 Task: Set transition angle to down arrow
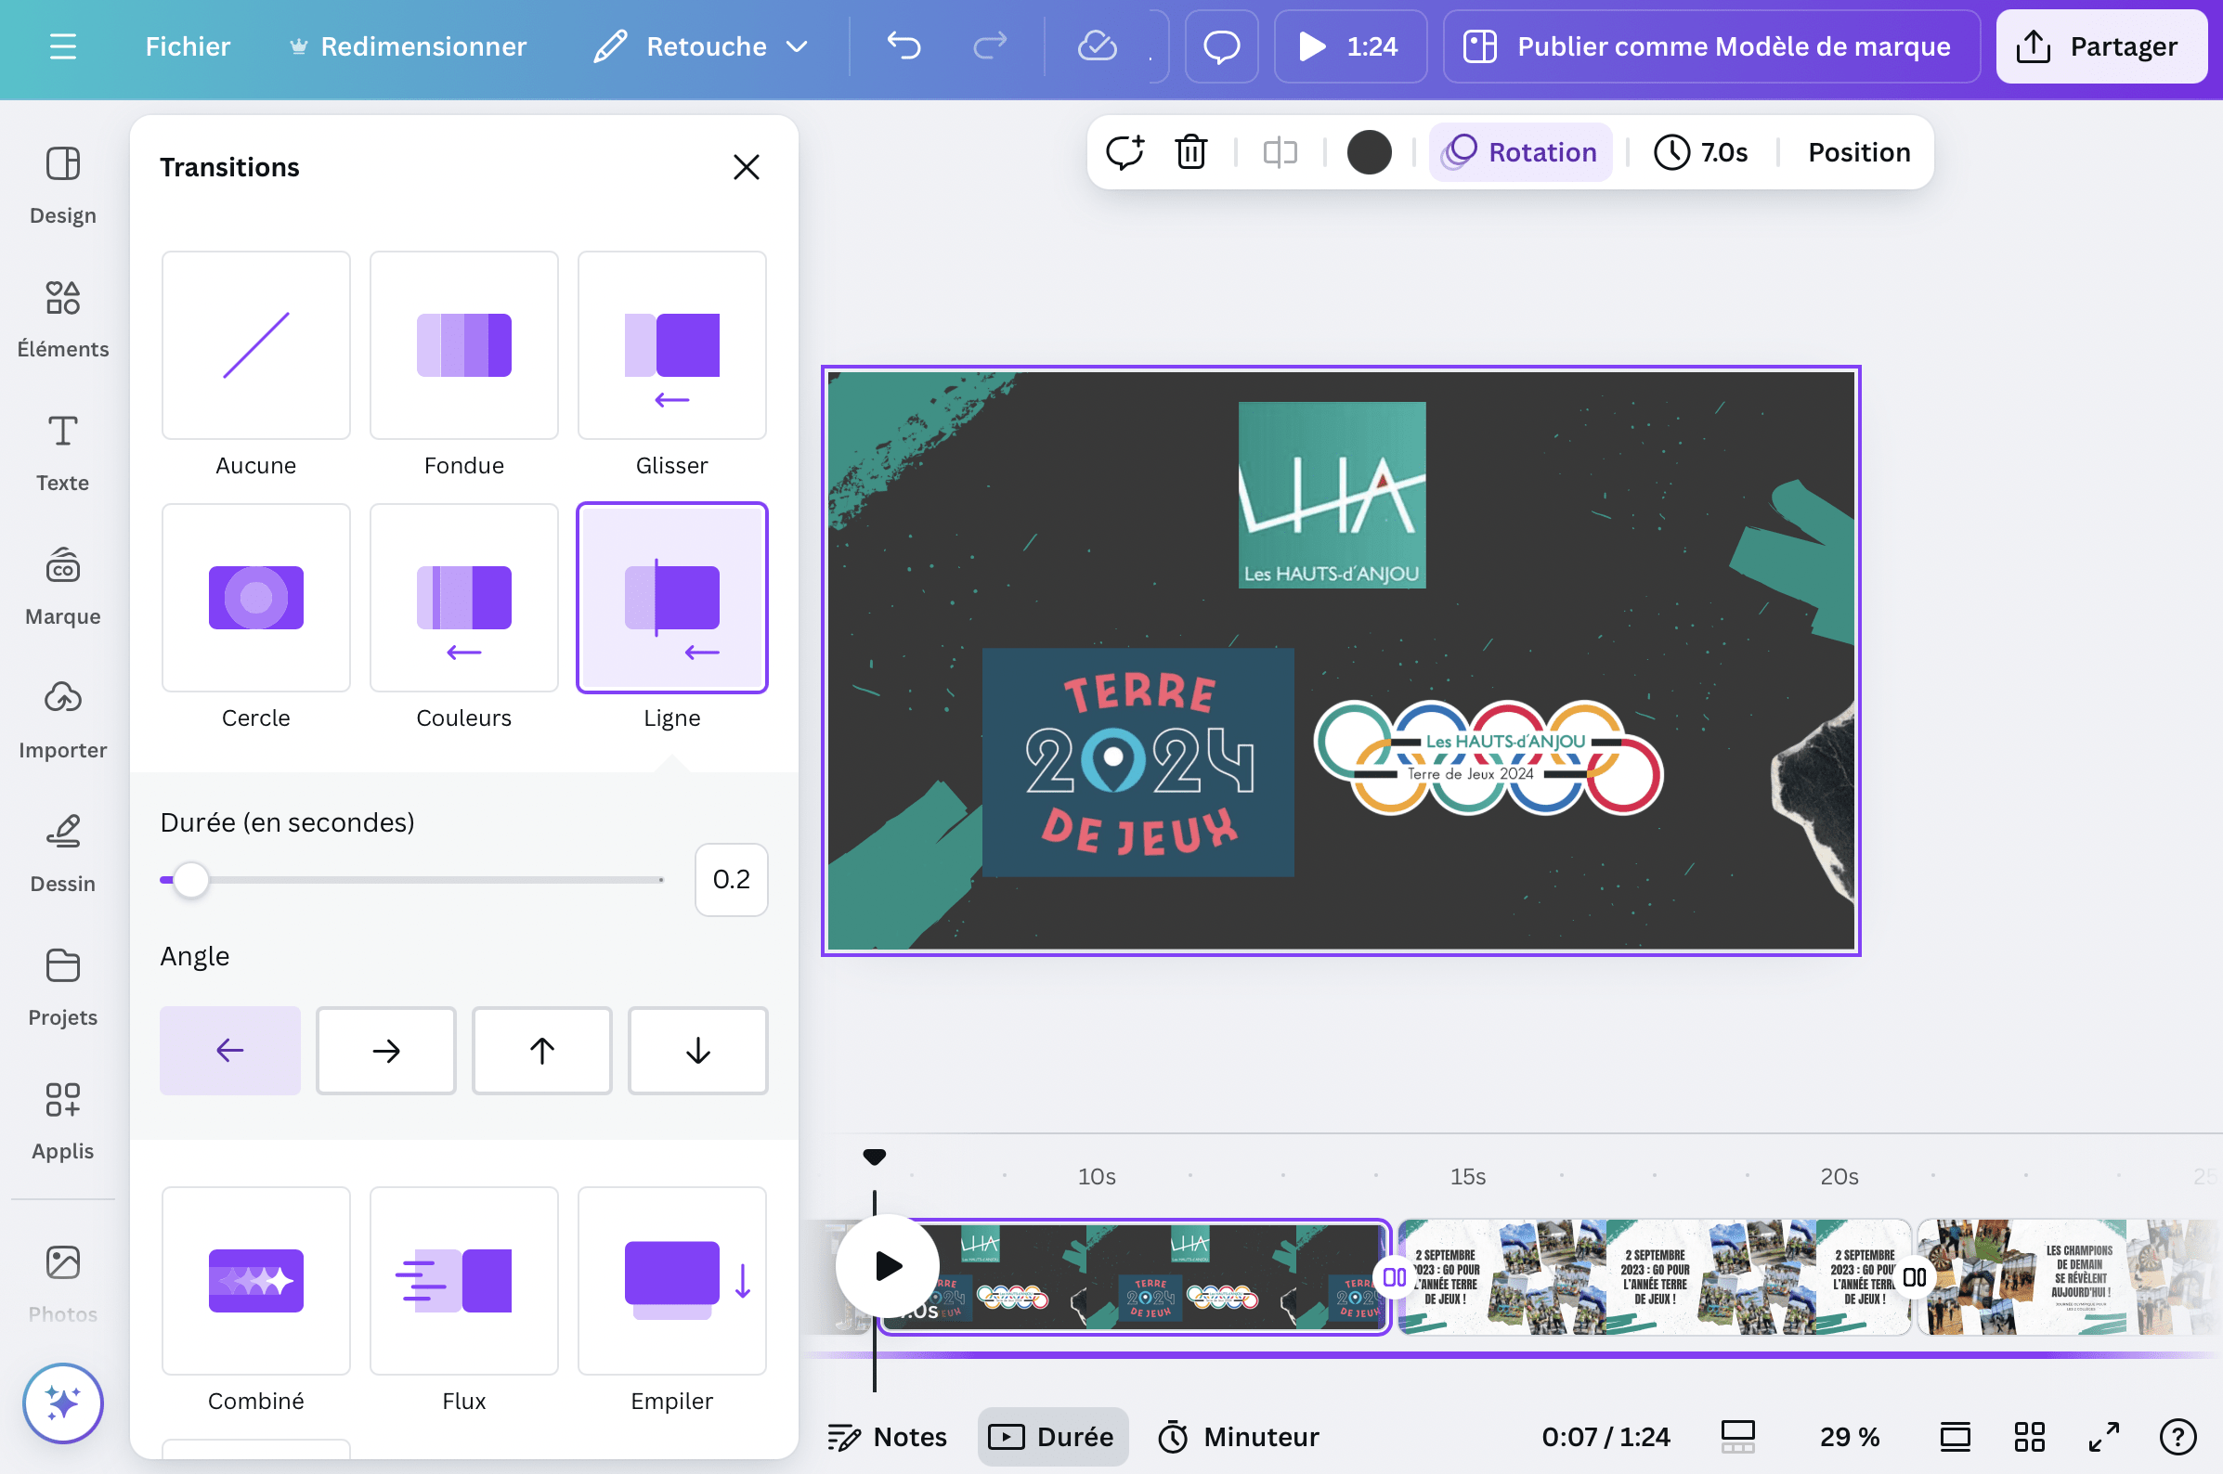(x=697, y=1050)
